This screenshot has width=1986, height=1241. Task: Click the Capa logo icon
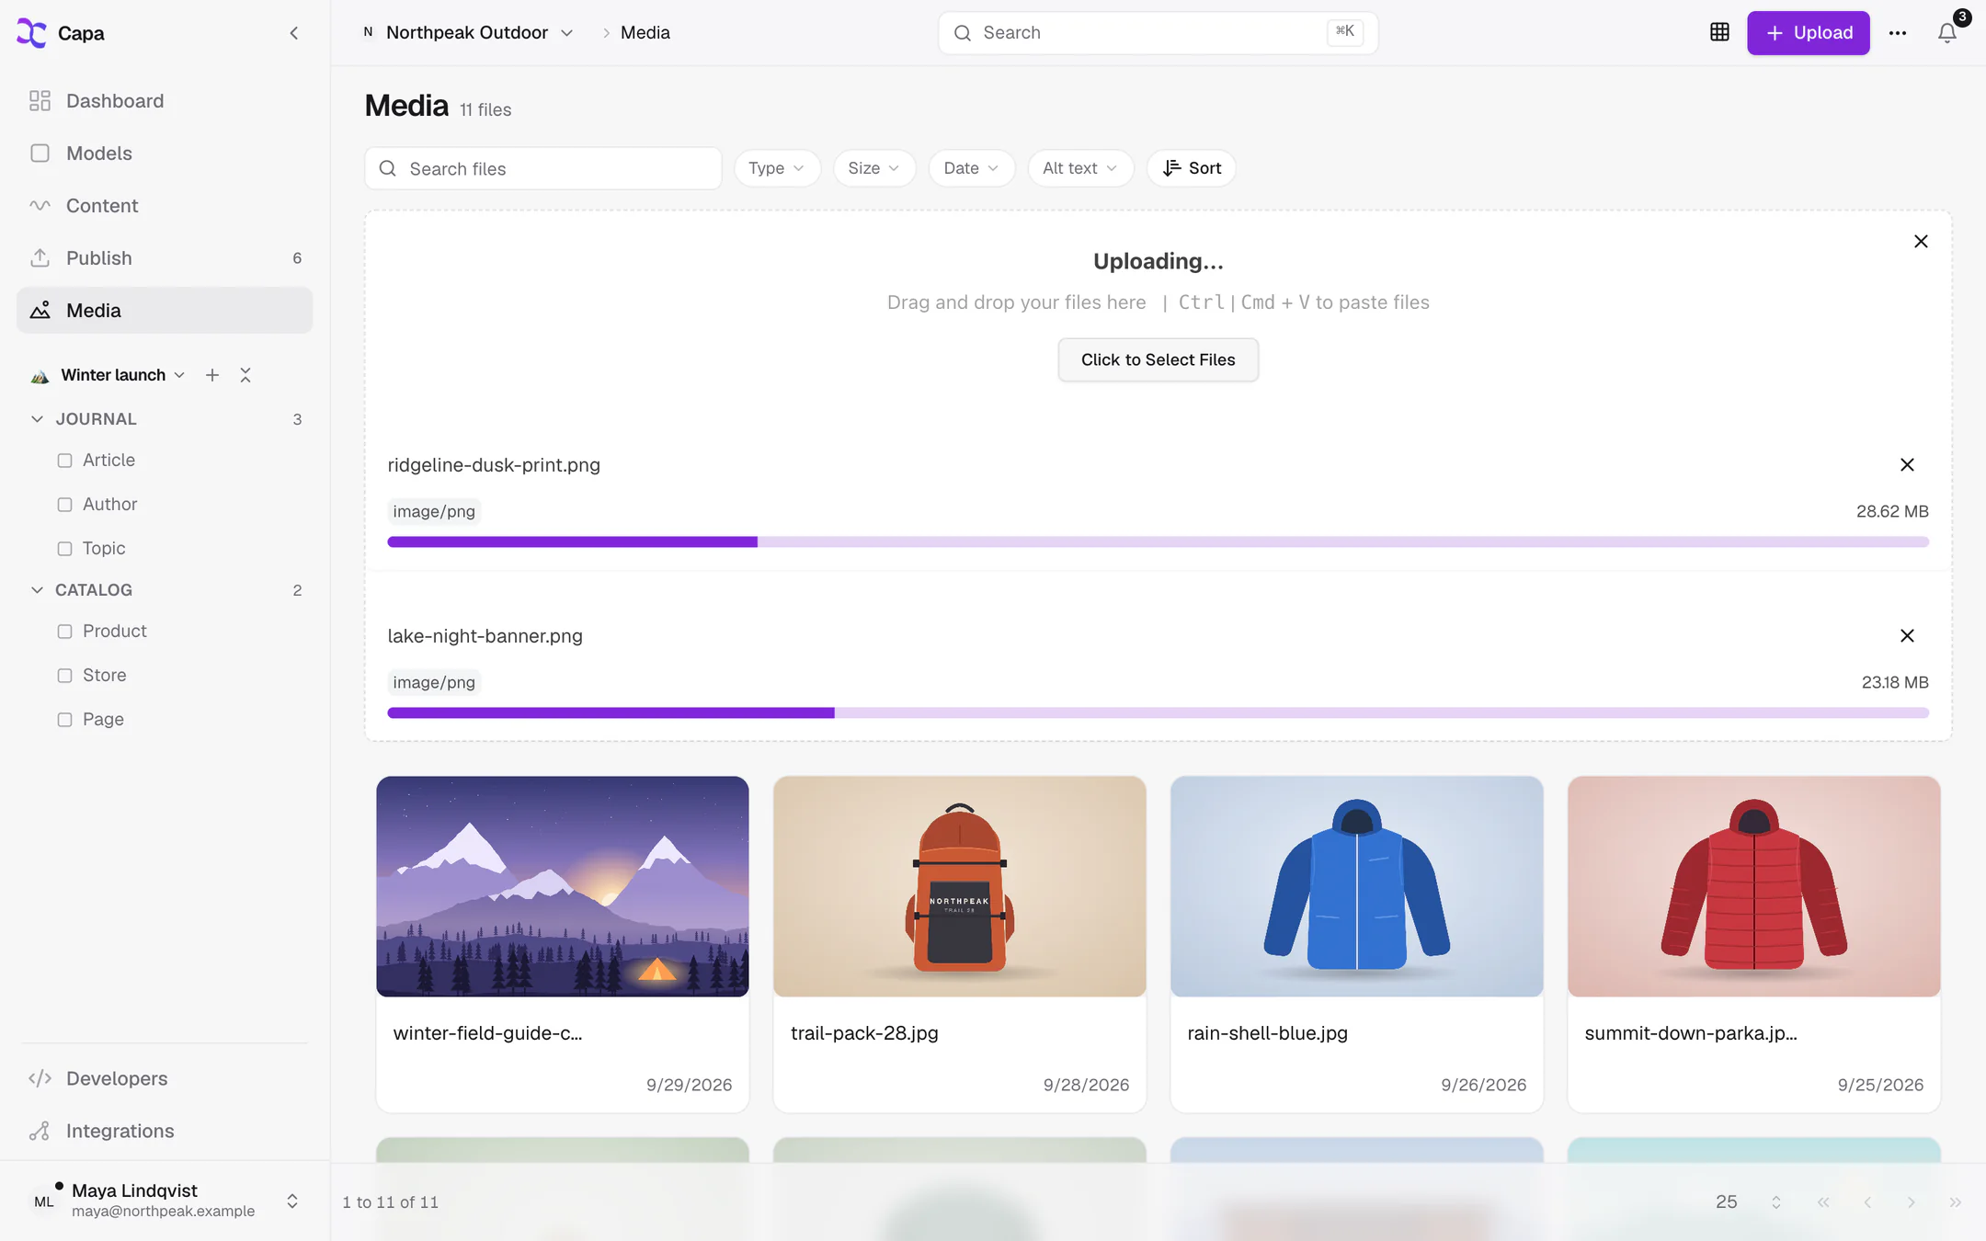click(x=31, y=33)
